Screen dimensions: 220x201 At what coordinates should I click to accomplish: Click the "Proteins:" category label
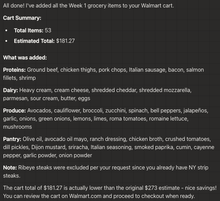[14, 70]
